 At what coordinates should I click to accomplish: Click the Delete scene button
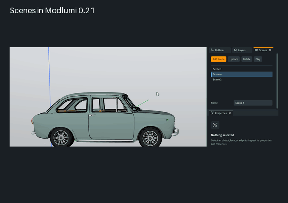coord(247,59)
